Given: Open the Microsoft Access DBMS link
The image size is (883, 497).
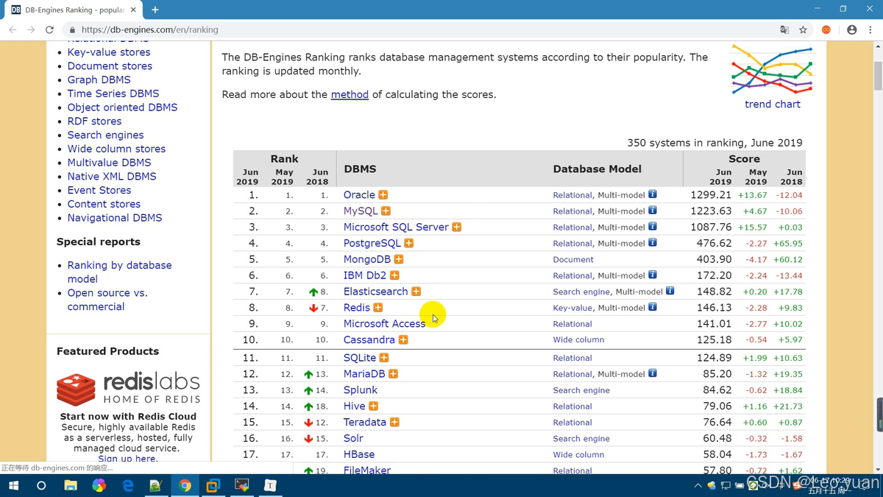Looking at the screenshot, I should click(384, 324).
